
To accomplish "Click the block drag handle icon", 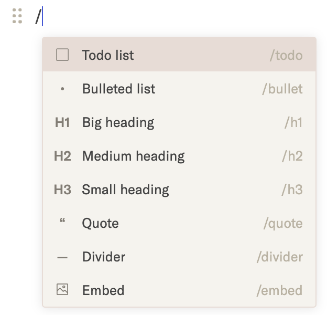I will click(17, 16).
